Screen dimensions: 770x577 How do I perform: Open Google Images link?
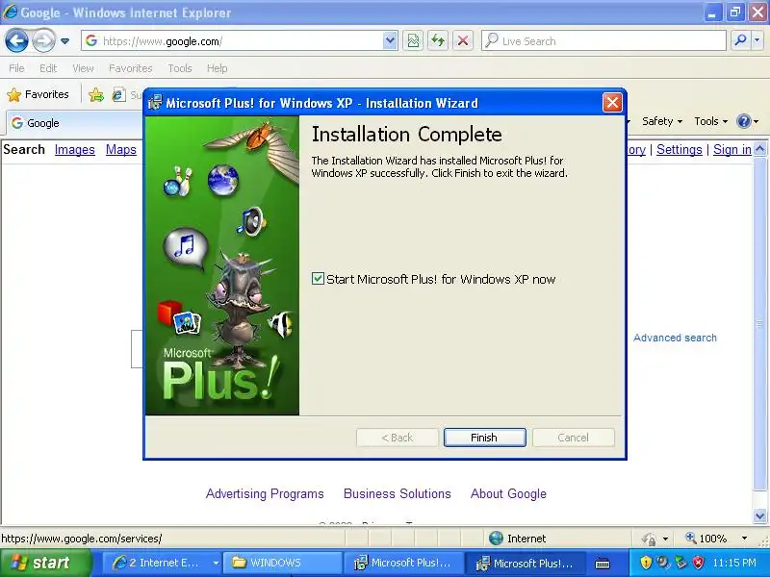coord(75,150)
